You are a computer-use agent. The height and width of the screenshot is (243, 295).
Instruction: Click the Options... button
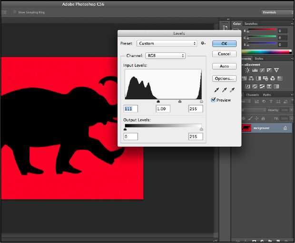(x=224, y=78)
